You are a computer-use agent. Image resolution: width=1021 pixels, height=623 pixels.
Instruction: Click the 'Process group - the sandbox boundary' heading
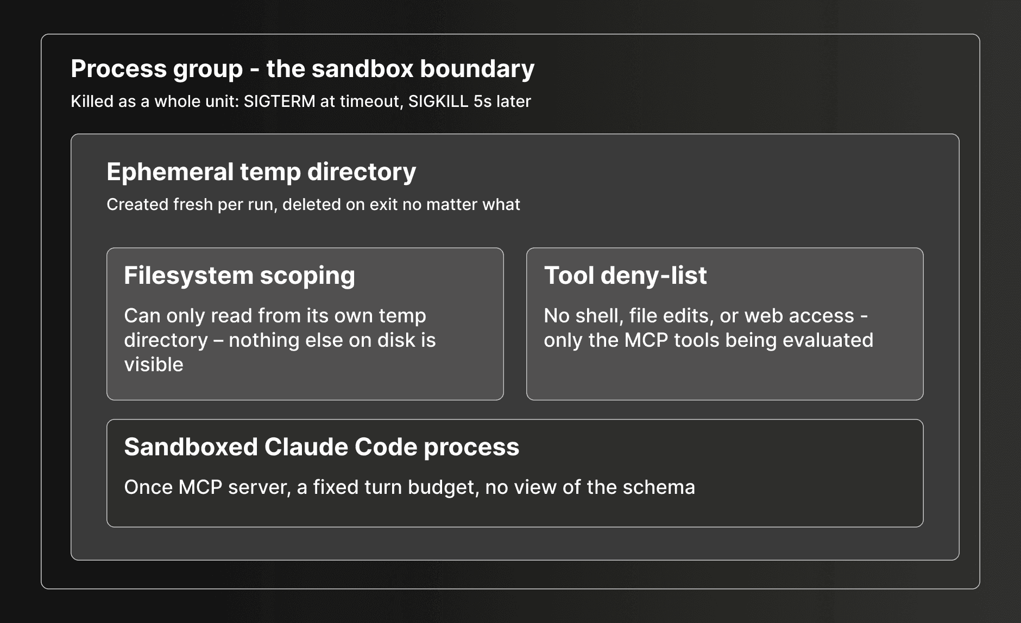pyautogui.click(x=302, y=69)
